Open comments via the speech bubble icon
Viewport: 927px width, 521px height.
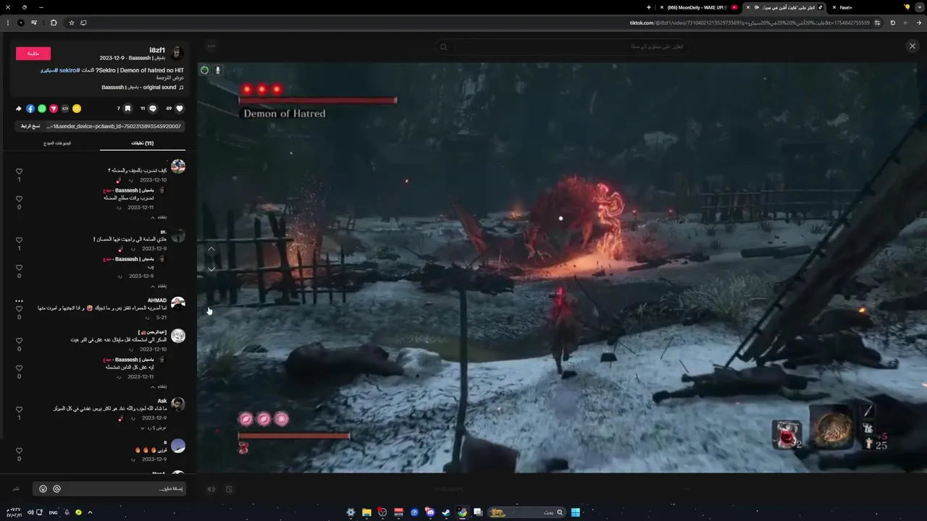click(153, 109)
